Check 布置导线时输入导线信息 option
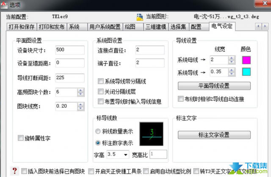Screen dimensions: 271x177 coord(101,102)
